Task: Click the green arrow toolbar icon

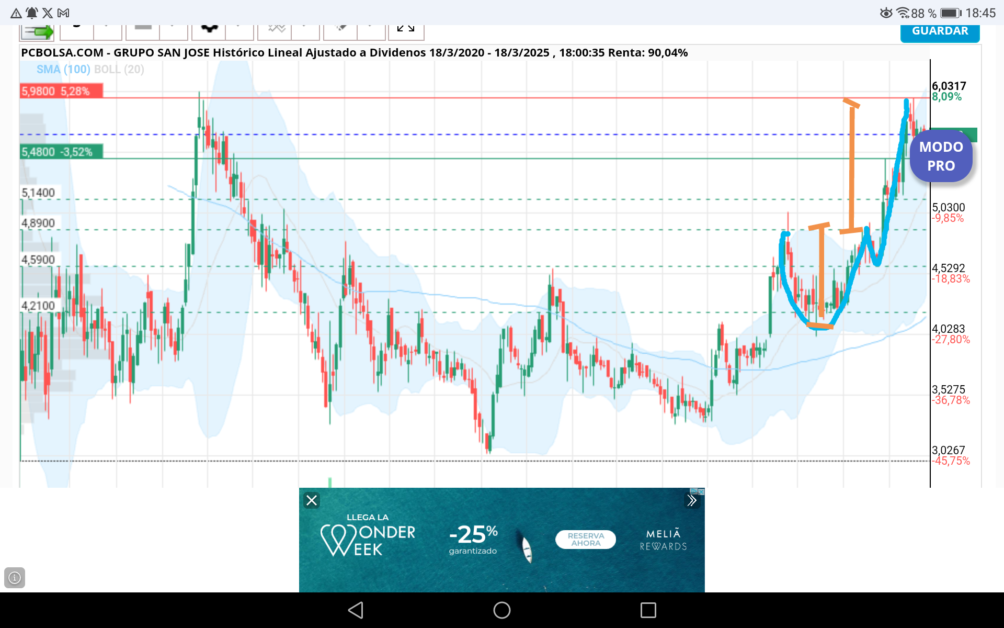Action: [37, 32]
